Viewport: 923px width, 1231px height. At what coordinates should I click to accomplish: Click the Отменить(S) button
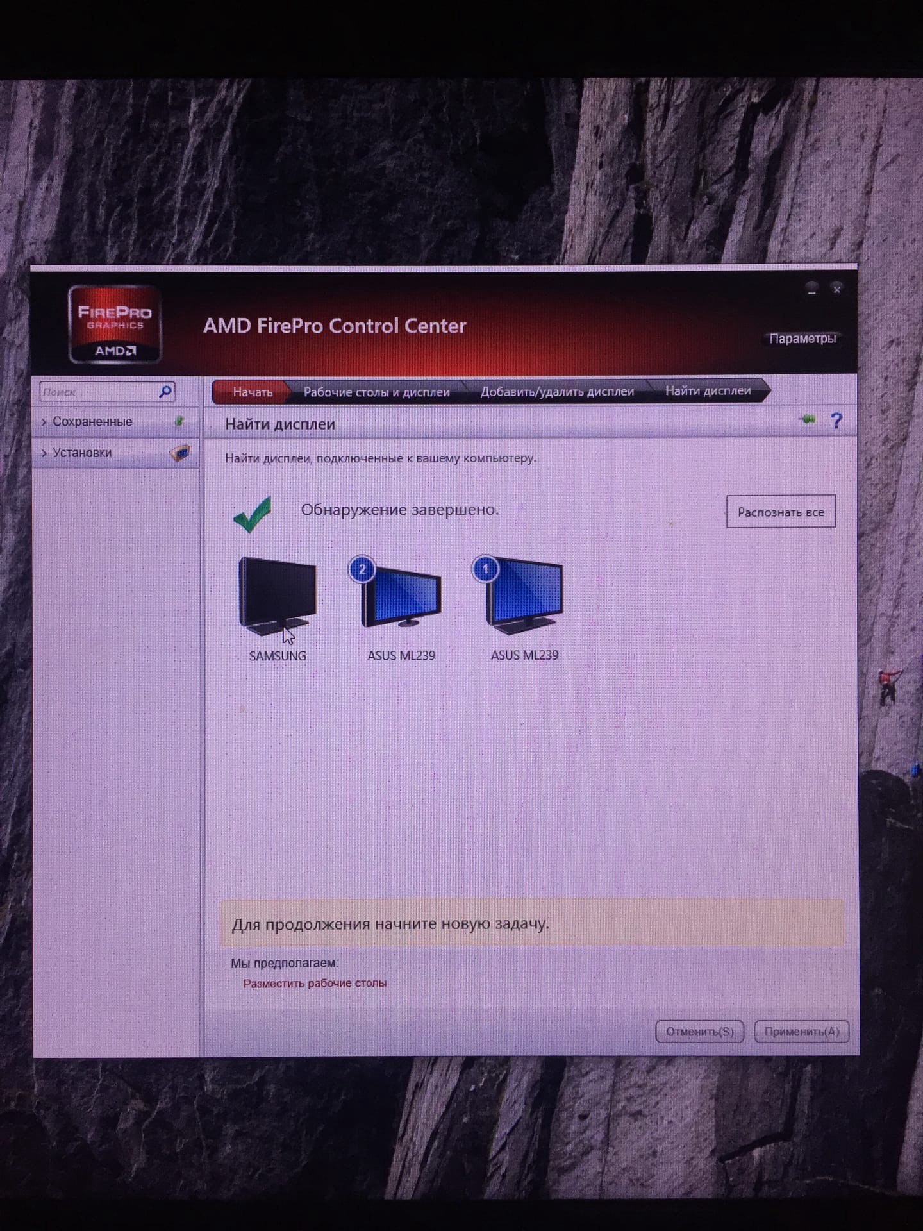click(699, 1032)
